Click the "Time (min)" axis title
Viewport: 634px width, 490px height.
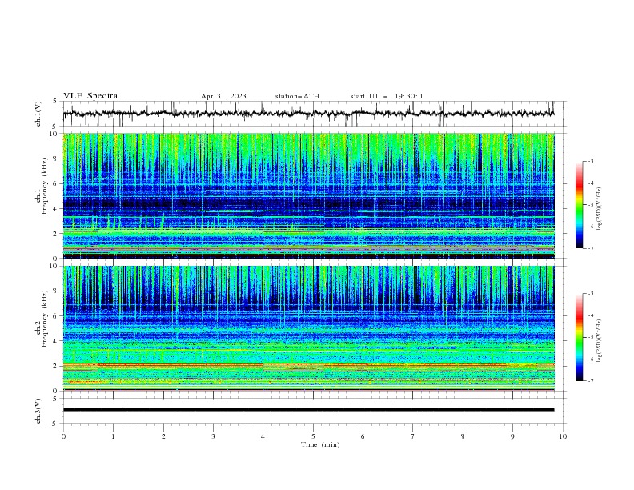click(x=320, y=444)
